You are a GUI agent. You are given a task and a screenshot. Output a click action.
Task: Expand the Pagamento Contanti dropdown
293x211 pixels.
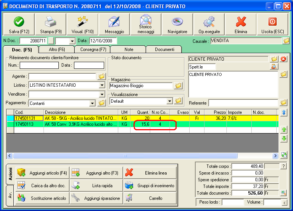[x=92, y=103]
